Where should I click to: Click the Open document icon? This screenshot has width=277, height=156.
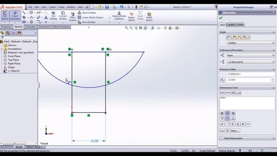point(100,7)
